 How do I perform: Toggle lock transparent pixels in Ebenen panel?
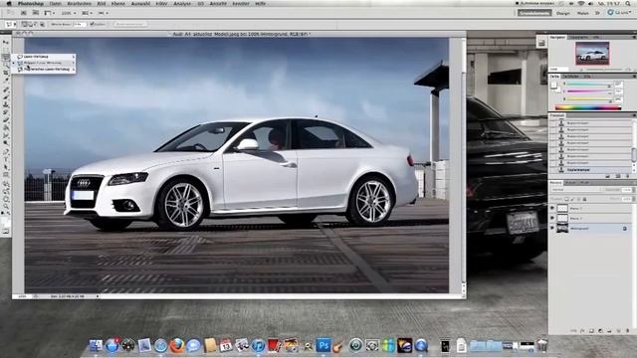pos(566,199)
